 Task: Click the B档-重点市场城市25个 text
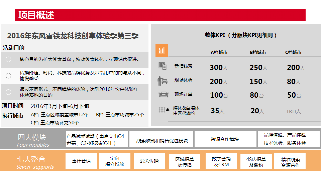pos(120,115)
